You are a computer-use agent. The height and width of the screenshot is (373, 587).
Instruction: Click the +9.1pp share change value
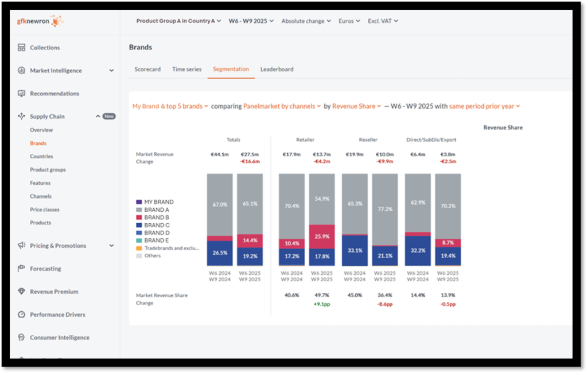click(x=322, y=304)
